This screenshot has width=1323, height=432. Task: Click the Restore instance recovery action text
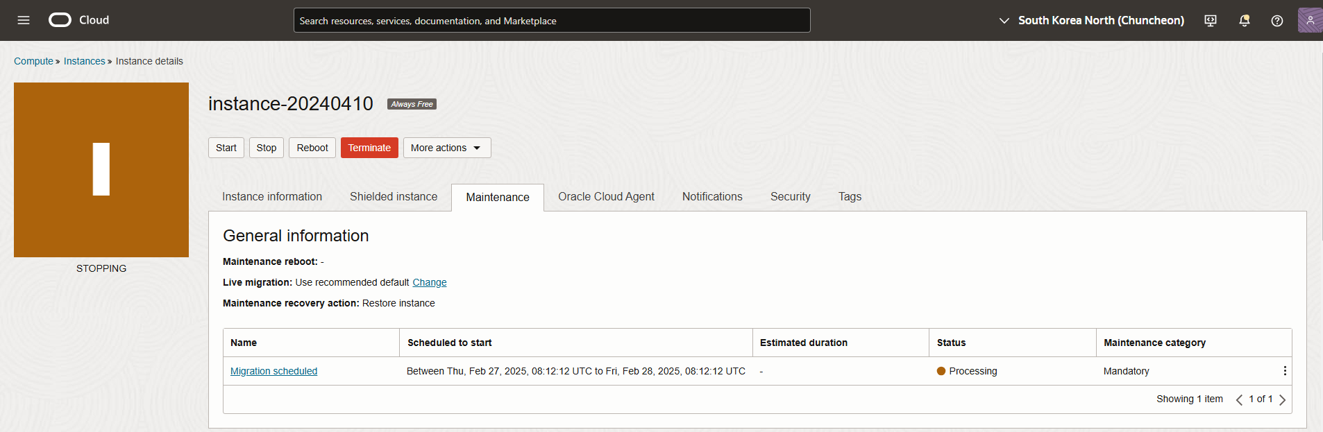tap(398, 303)
